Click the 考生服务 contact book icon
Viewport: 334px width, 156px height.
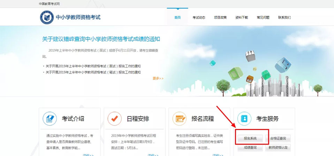(244, 119)
